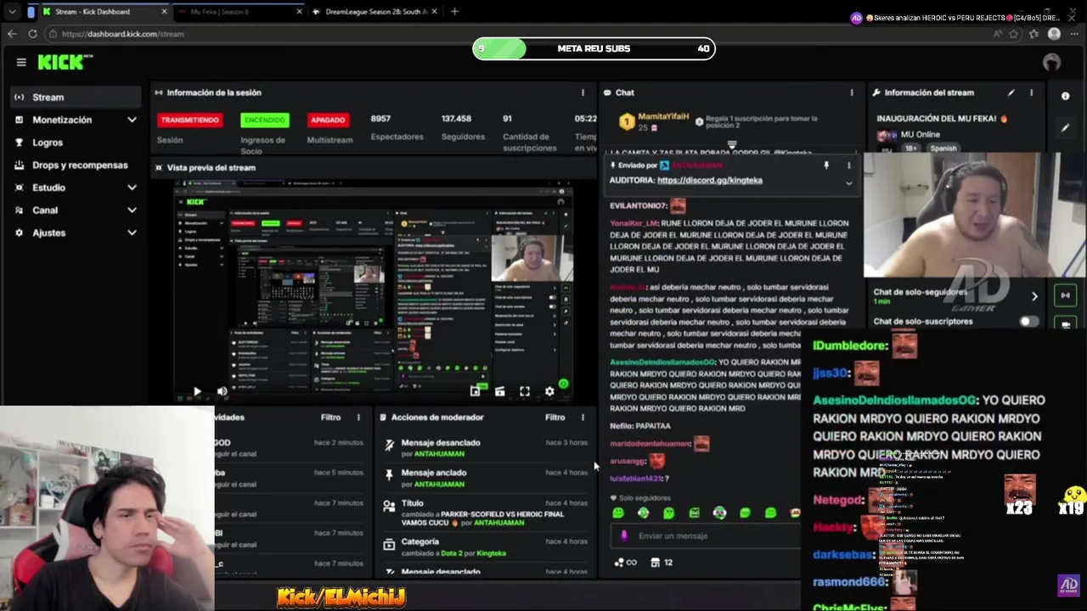Open Información de la sesión options menu
The height and width of the screenshot is (611, 1087).
tap(583, 92)
